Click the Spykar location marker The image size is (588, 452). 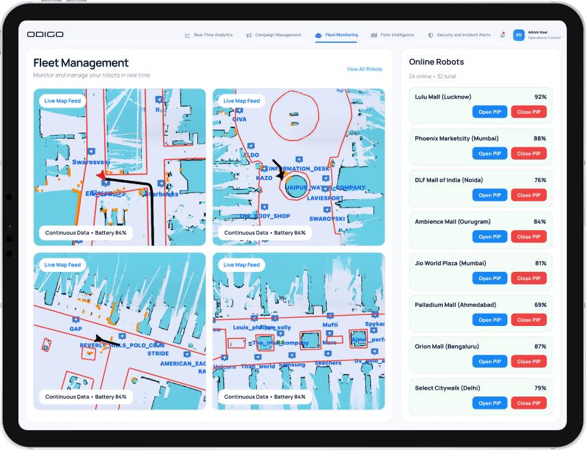376,315
